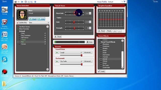The image size is (161, 90).
Task: Click the blue connector icon in the toolbar
Action: click(x=22, y=2)
